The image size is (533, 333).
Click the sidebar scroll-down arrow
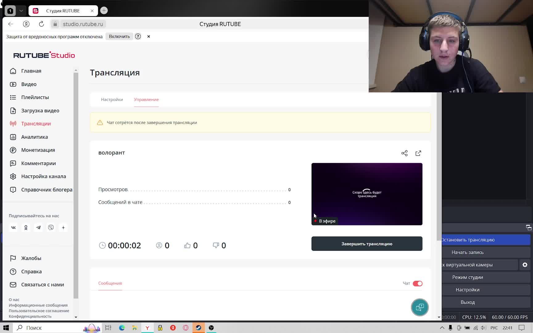click(76, 317)
